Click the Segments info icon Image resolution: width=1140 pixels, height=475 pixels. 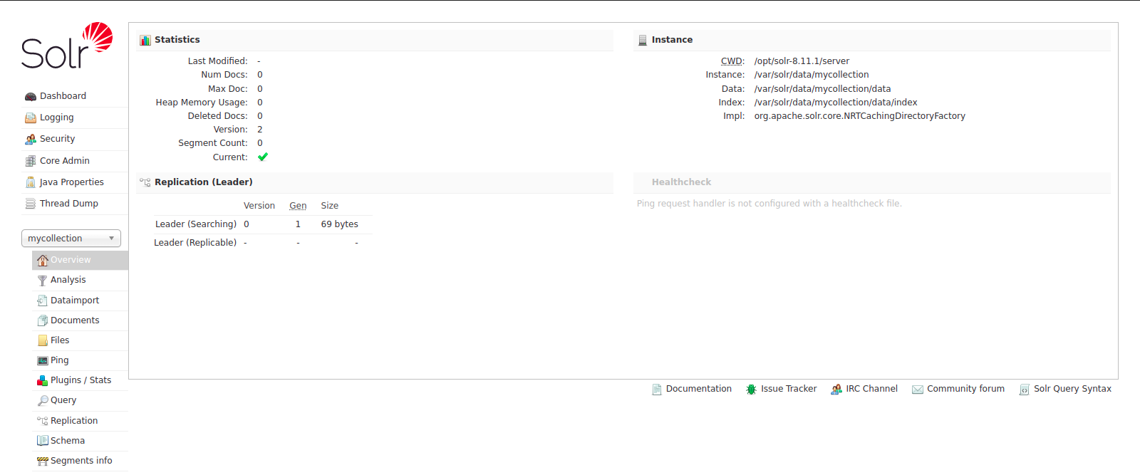[43, 461]
